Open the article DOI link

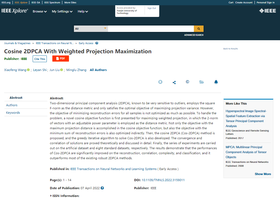(x=163, y=180)
